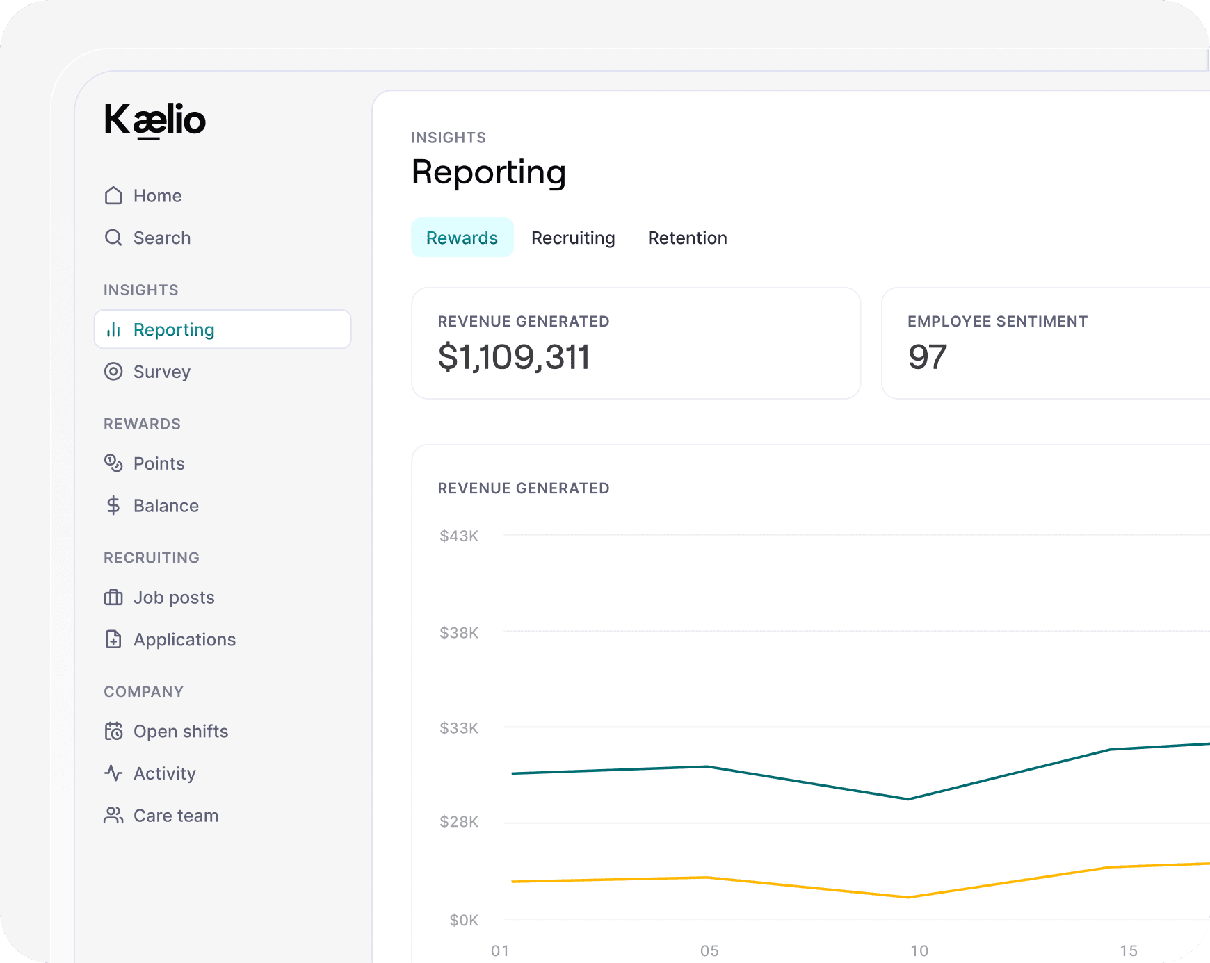This screenshot has width=1210, height=963.
Task: Click the $43K y-axis label
Action: click(459, 536)
